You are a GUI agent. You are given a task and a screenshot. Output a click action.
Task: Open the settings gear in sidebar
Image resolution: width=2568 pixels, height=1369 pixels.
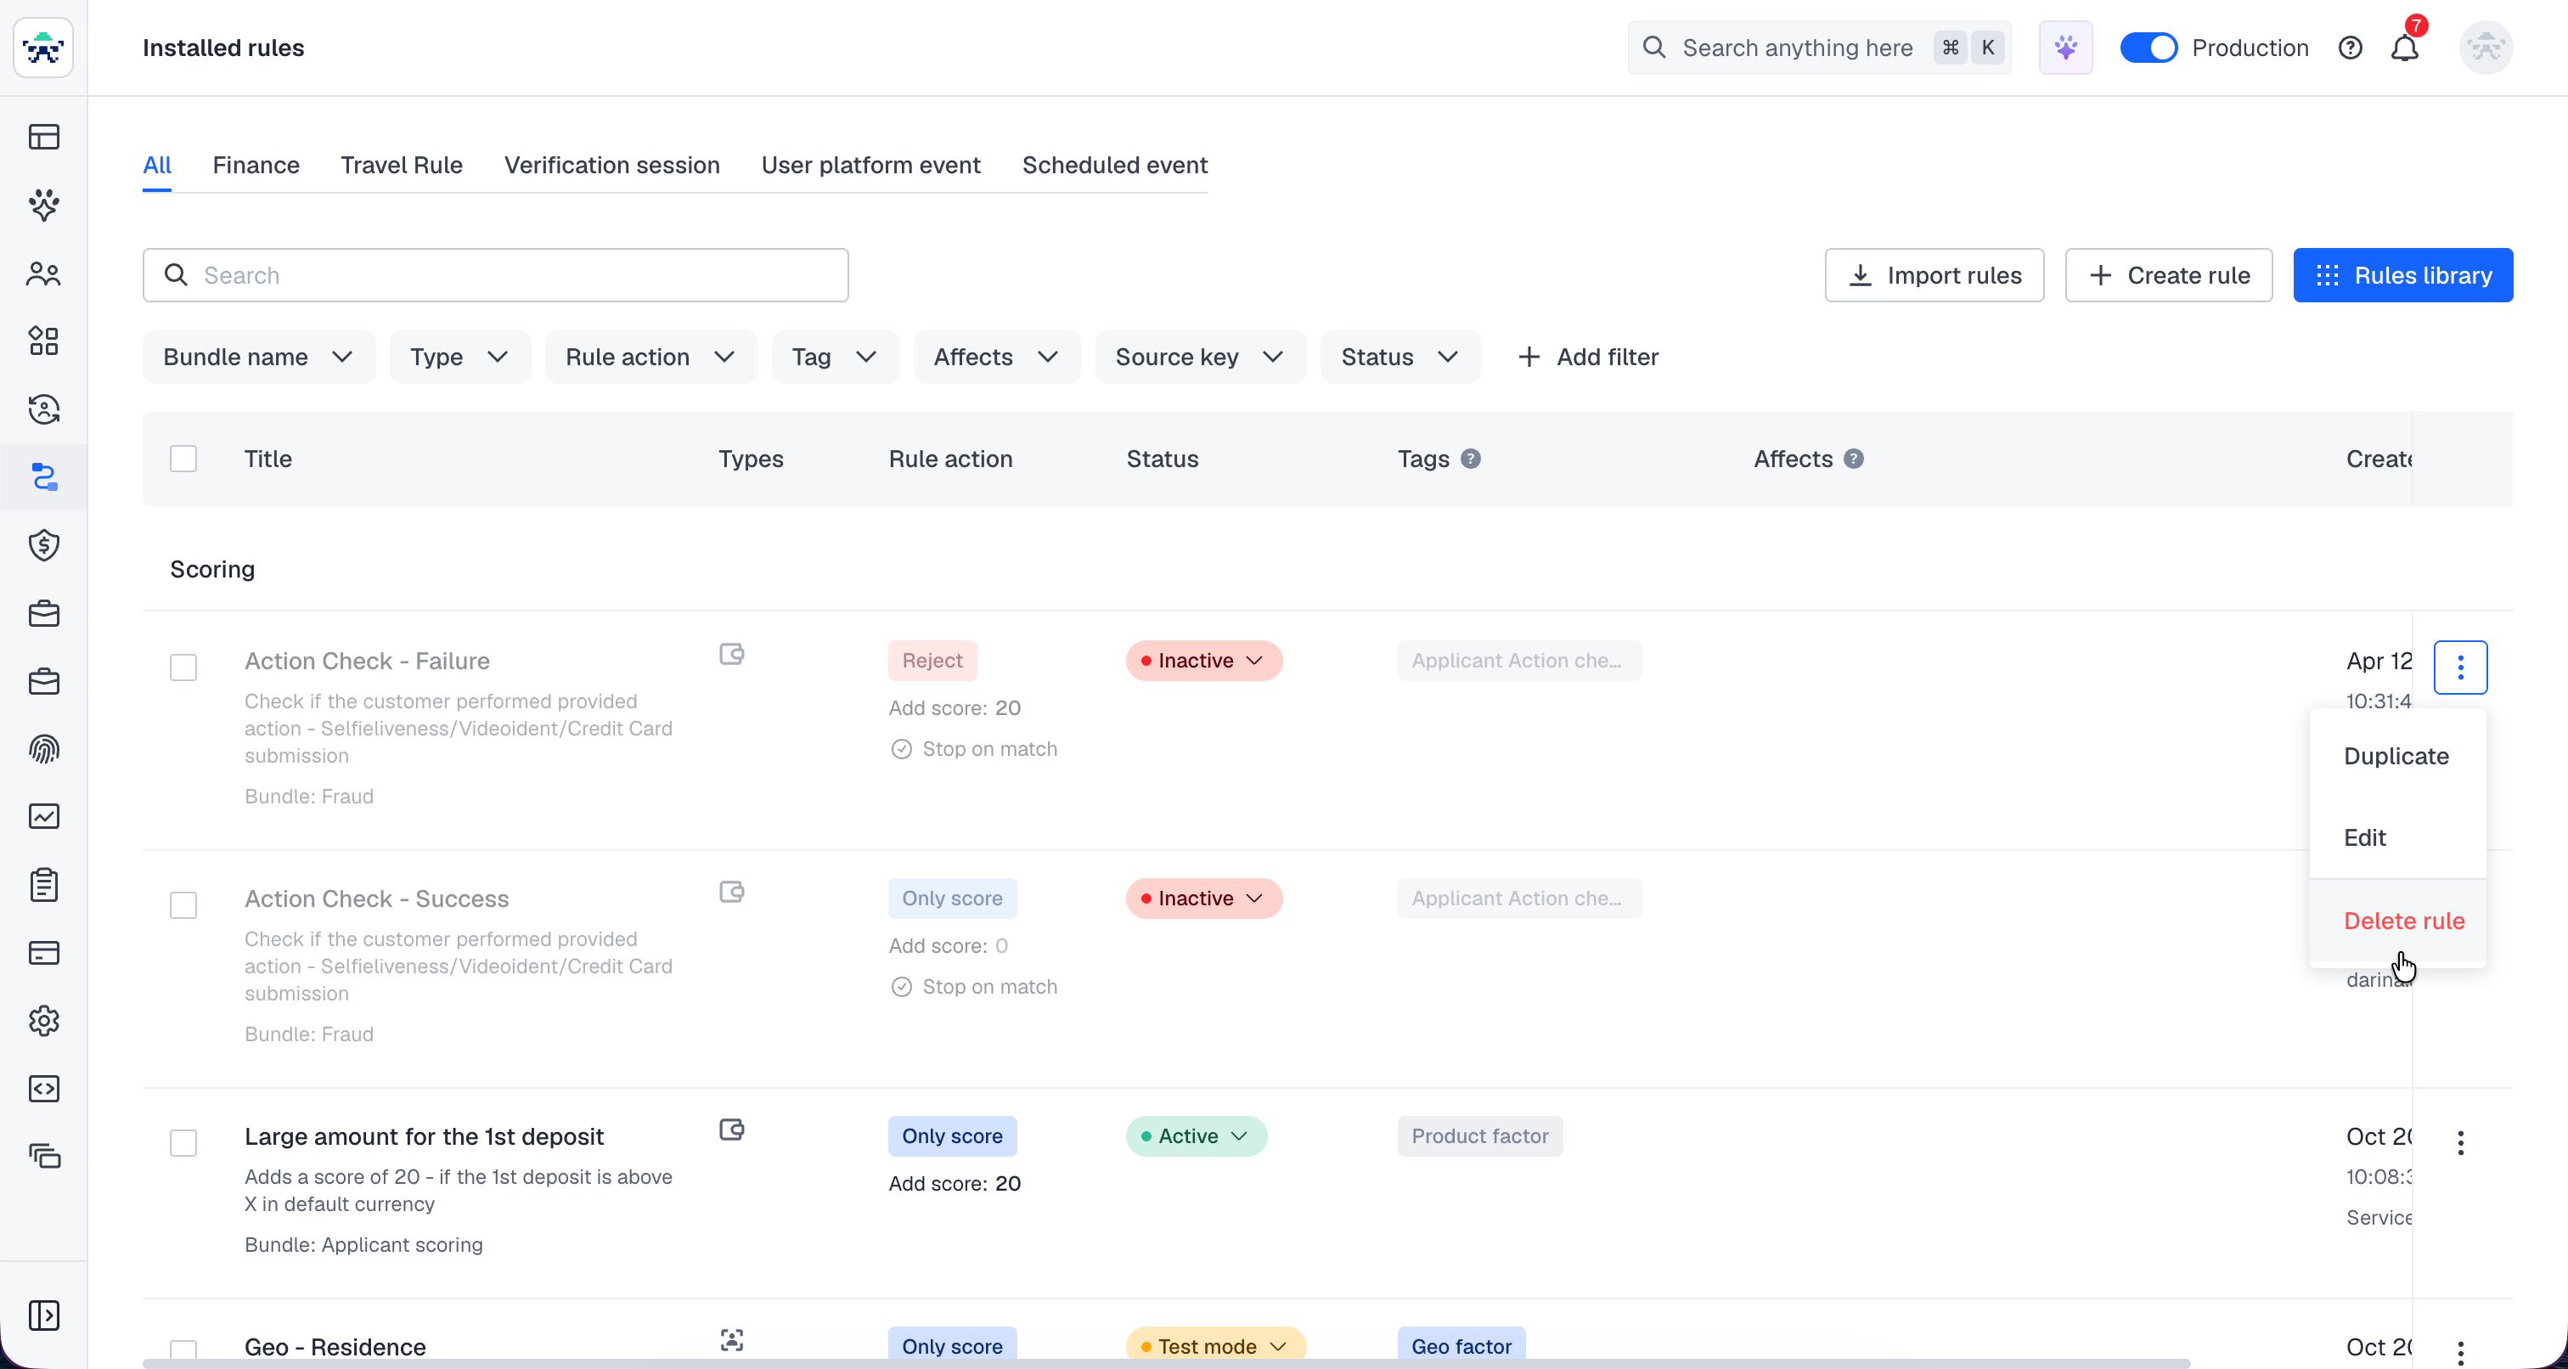point(44,1020)
